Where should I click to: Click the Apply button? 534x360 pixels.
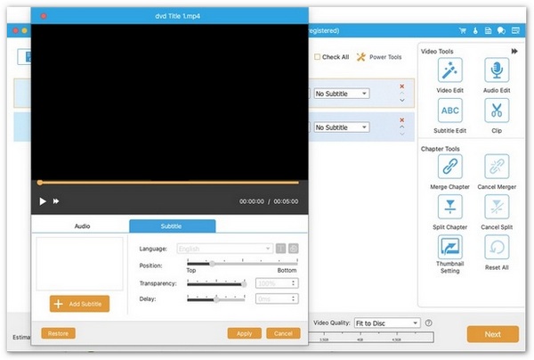coord(244,333)
